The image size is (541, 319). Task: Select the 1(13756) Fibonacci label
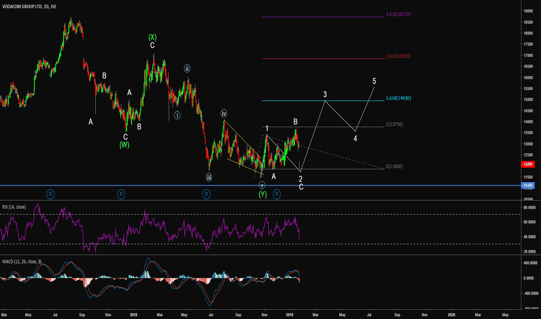tap(394, 125)
